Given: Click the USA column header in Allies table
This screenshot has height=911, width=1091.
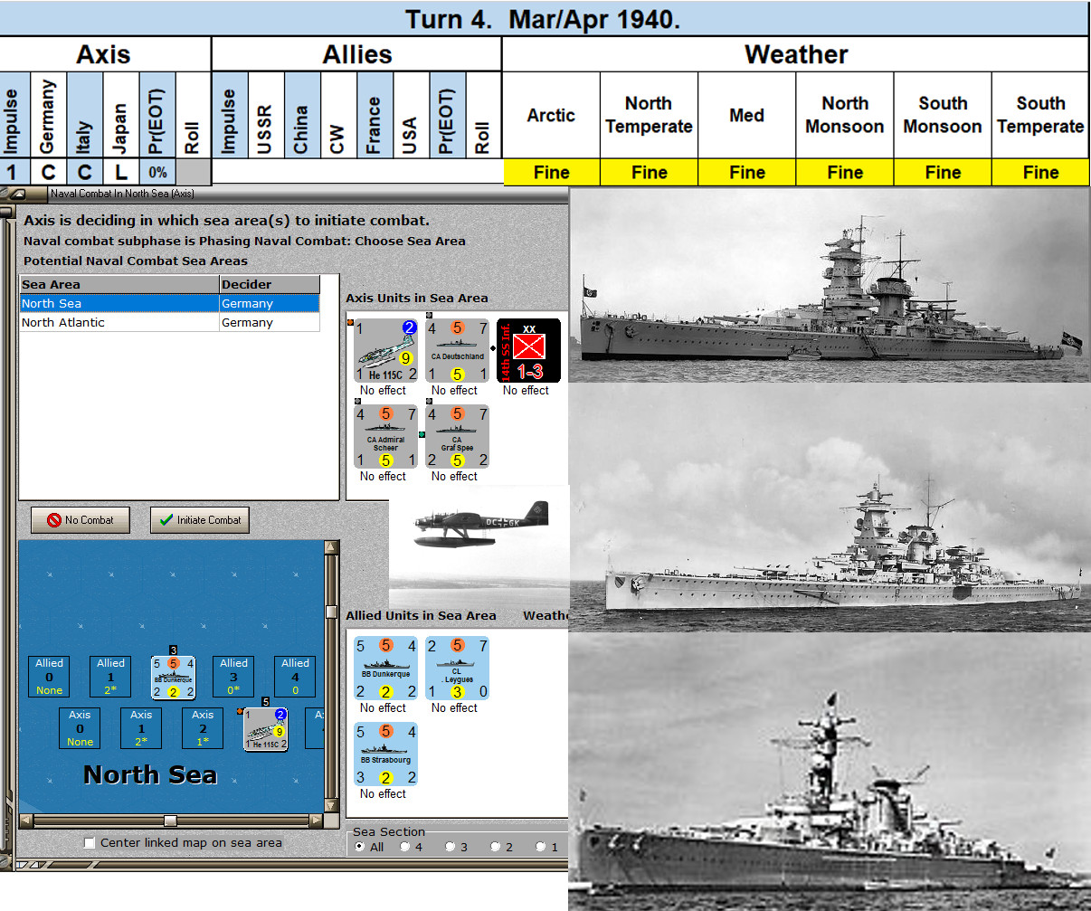Looking at the screenshot, I should [x=410, y=116].
